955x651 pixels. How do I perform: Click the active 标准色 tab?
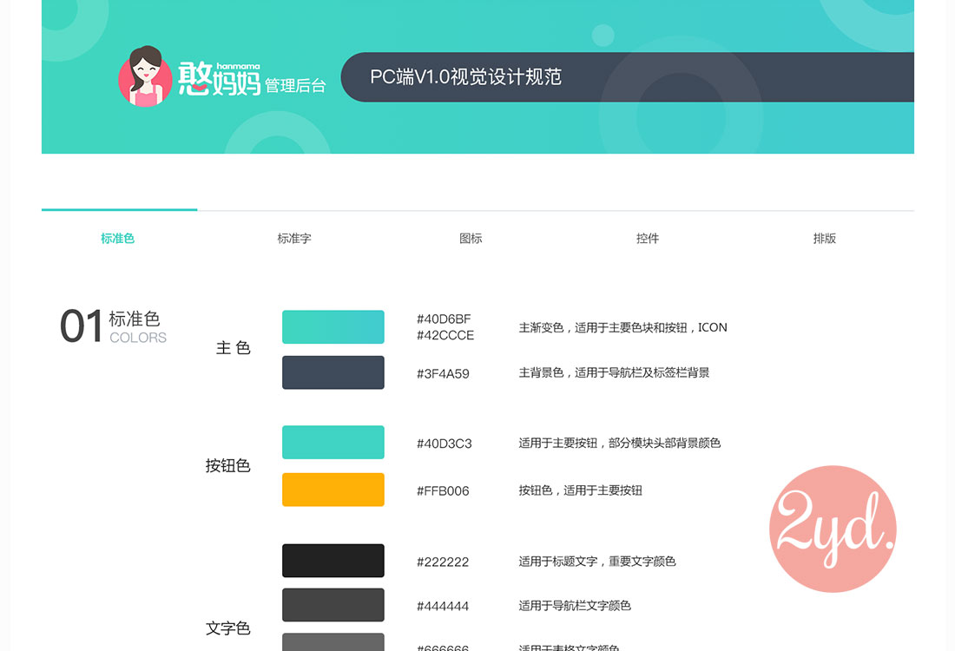(118, 239)
